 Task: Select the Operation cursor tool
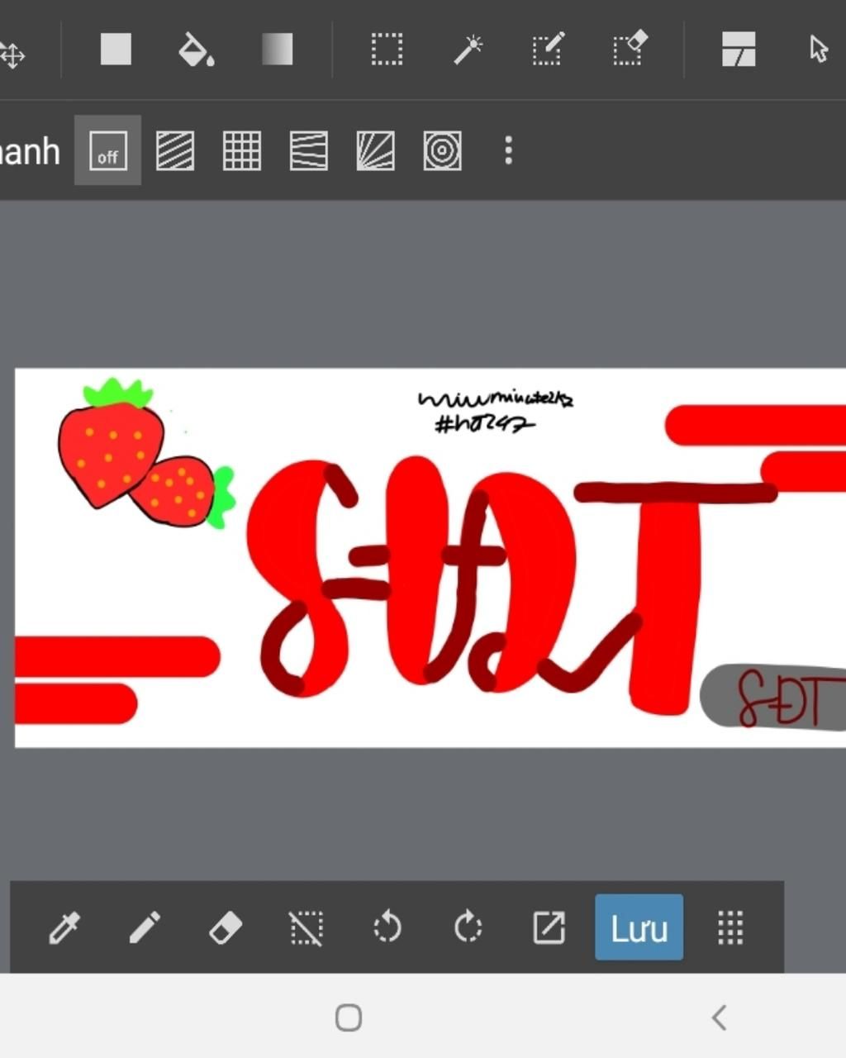coord(818,50)
